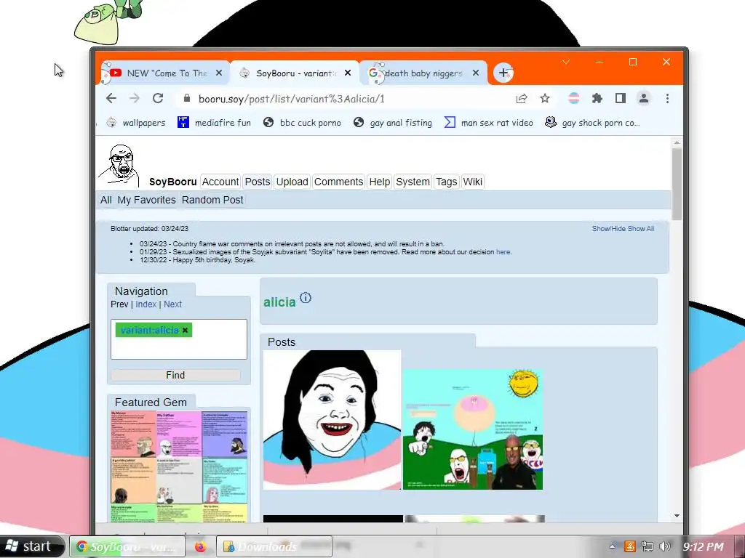Toggle the blotter with Show/Hide
This screenshot has width=745, height=558.
pos(607,229)
